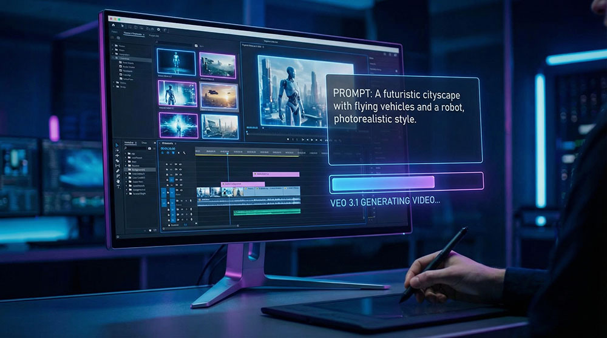The height and width of the screenshot is (338, 607).
Task: Toggle the lock icon of the topmost video track
Action: (166, 164)
